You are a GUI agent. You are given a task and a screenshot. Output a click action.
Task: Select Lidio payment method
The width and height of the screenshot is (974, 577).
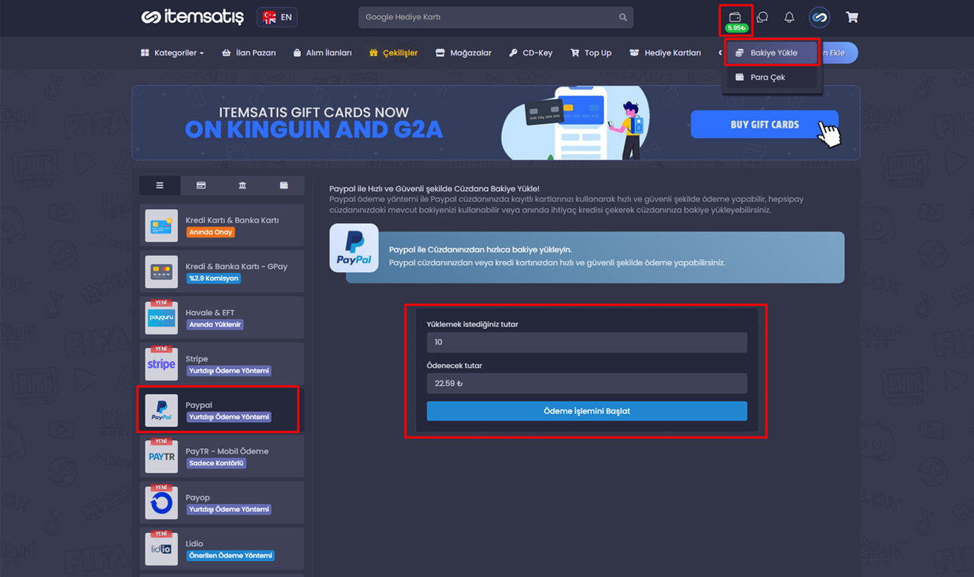[221, 549]
